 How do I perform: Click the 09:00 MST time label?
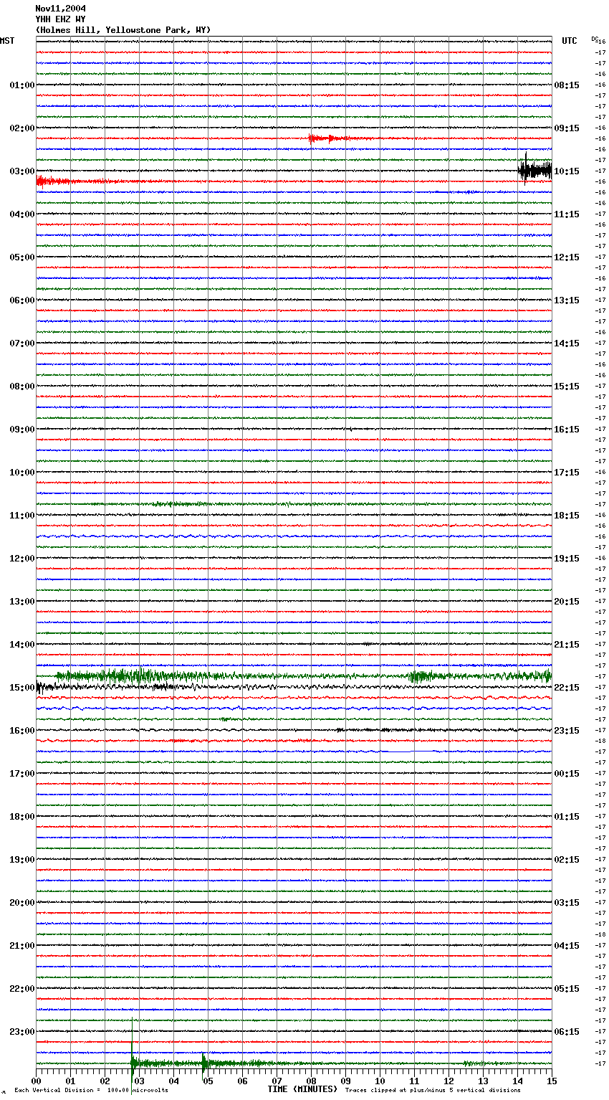coord(22,430)
